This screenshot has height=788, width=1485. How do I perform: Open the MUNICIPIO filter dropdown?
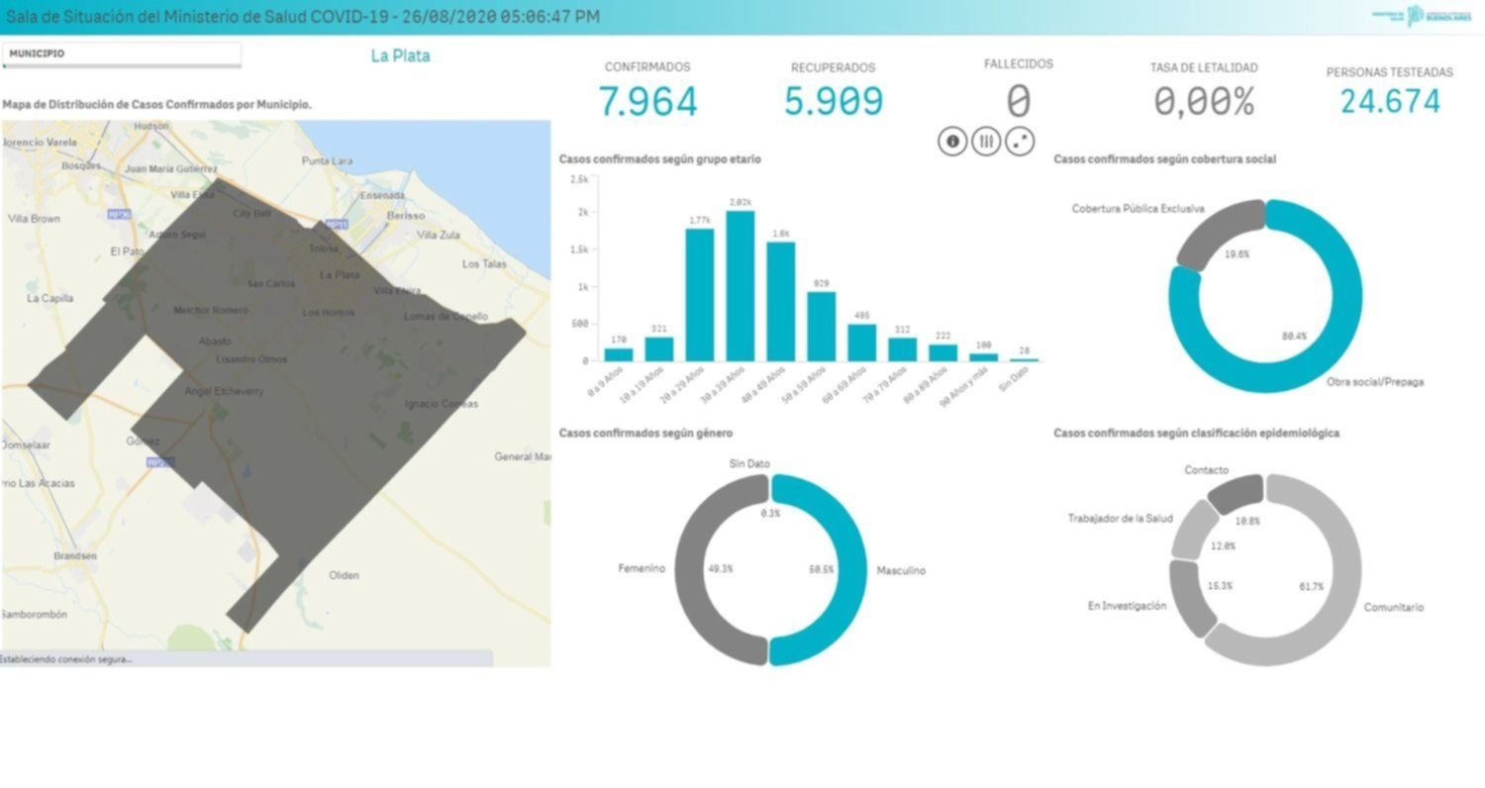click(121, 54)
